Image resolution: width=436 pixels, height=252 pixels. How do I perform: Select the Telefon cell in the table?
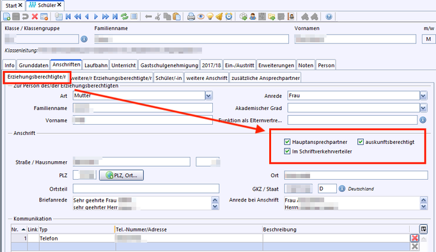pos(77,239)
